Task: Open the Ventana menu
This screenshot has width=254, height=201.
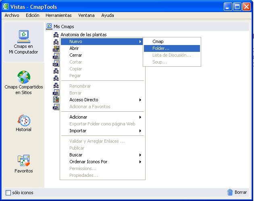Action: click(86, 15)
